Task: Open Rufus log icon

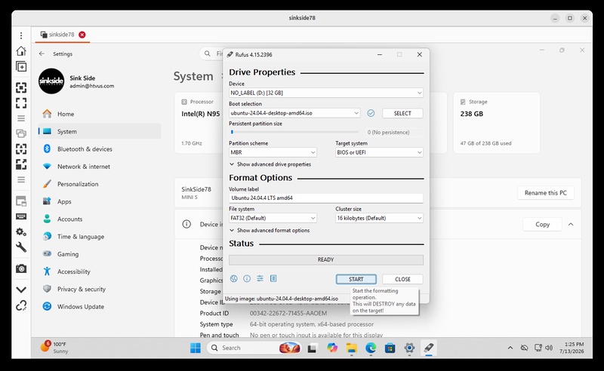Action: (273, 279)
